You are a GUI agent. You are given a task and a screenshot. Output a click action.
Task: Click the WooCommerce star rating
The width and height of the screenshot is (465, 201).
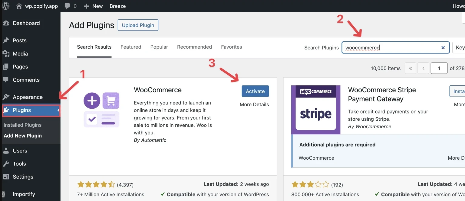(96, 184)
